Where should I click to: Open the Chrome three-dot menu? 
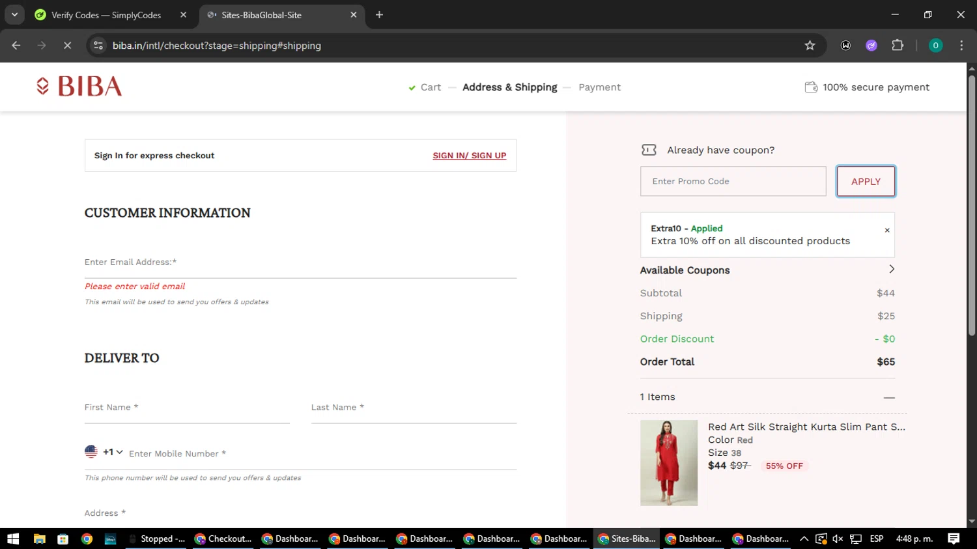[x=961, y=45]
